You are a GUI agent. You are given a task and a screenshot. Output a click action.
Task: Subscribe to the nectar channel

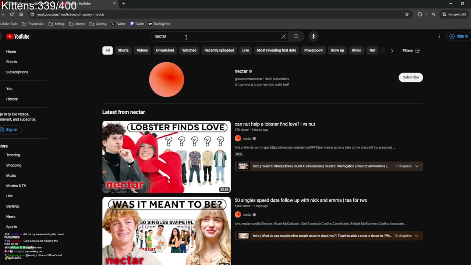point(411,77)
